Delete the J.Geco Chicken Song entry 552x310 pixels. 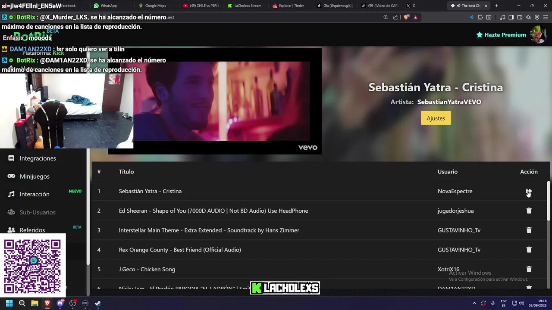(529, 269)
